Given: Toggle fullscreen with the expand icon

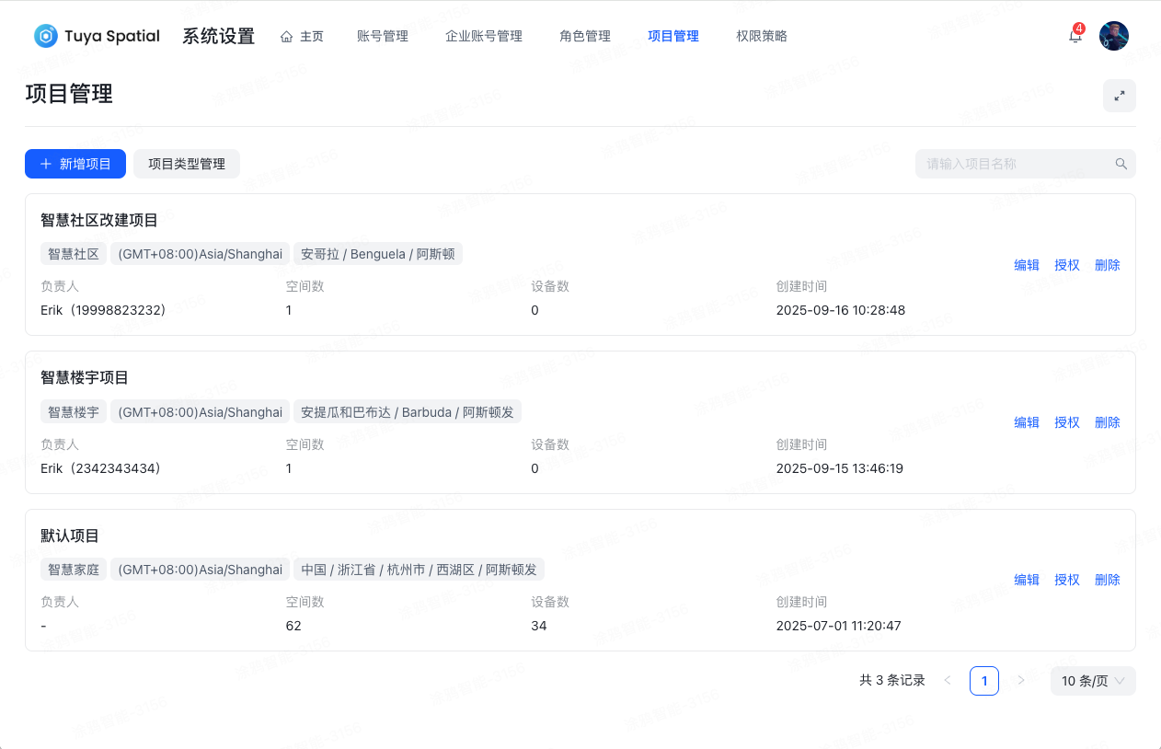Looking at the screenshot, I should [x=1120, y=96].
